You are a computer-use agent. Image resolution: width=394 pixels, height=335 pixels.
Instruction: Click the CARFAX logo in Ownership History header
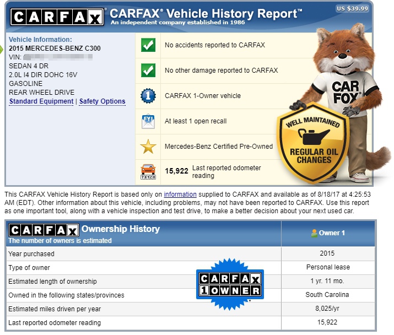click(44, 230)
